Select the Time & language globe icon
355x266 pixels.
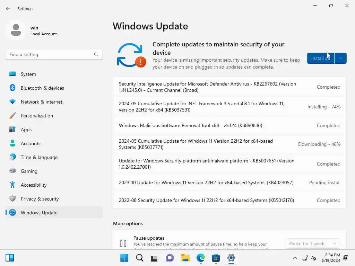click(x=12, y=157)
